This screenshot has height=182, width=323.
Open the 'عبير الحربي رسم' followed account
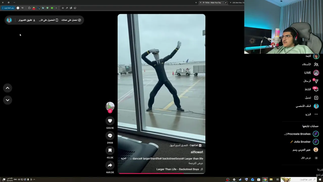(305, 150)
